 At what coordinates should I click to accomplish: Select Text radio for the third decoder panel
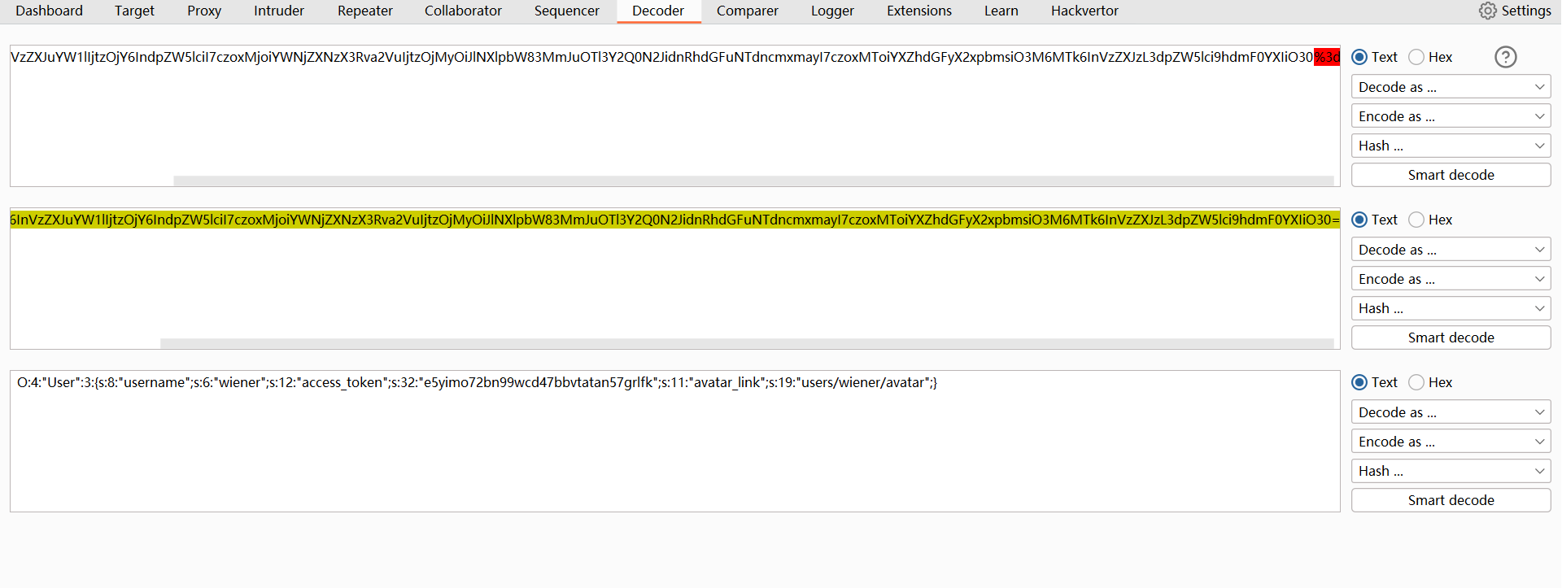click(1359, 382)
